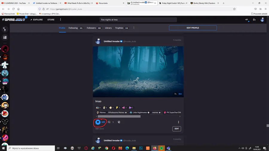Open the e-Learning w SP18 bookmark
Viewport: 269px width, 151px height.
pyautogui.click(x=49, y=14)
